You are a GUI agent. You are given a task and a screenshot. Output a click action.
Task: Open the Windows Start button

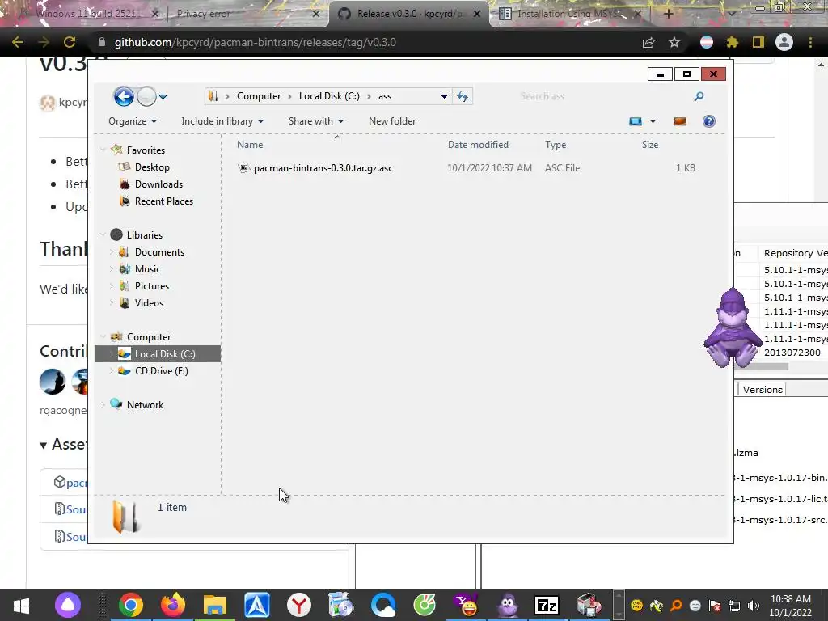[x=21, y=605]
